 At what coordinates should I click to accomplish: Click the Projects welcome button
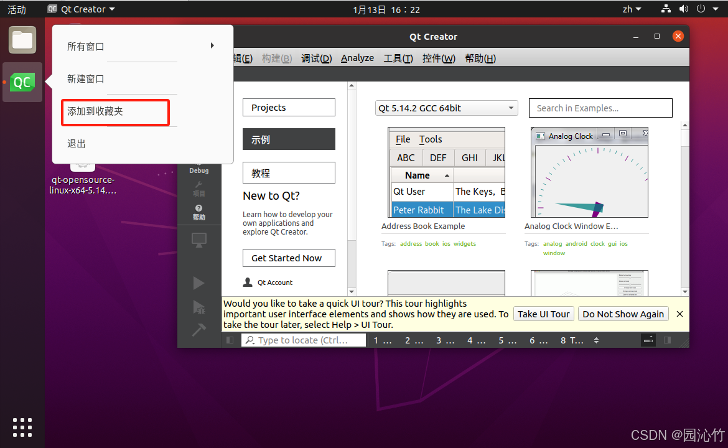click(x=289, y=107)
